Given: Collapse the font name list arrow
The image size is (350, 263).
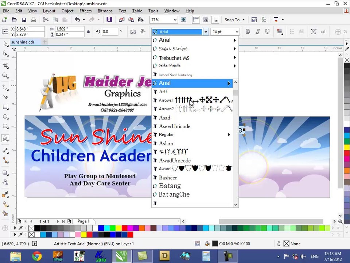Looking at the screenshot, I should click(206, 32).
